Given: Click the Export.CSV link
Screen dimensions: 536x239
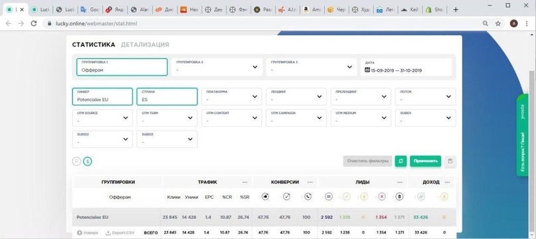Looking at the screenshot, I should pos(120,233).
